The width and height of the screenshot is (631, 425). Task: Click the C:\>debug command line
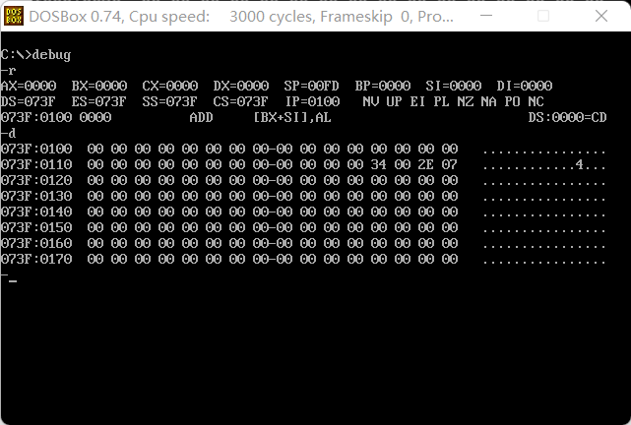click(35, 55)
